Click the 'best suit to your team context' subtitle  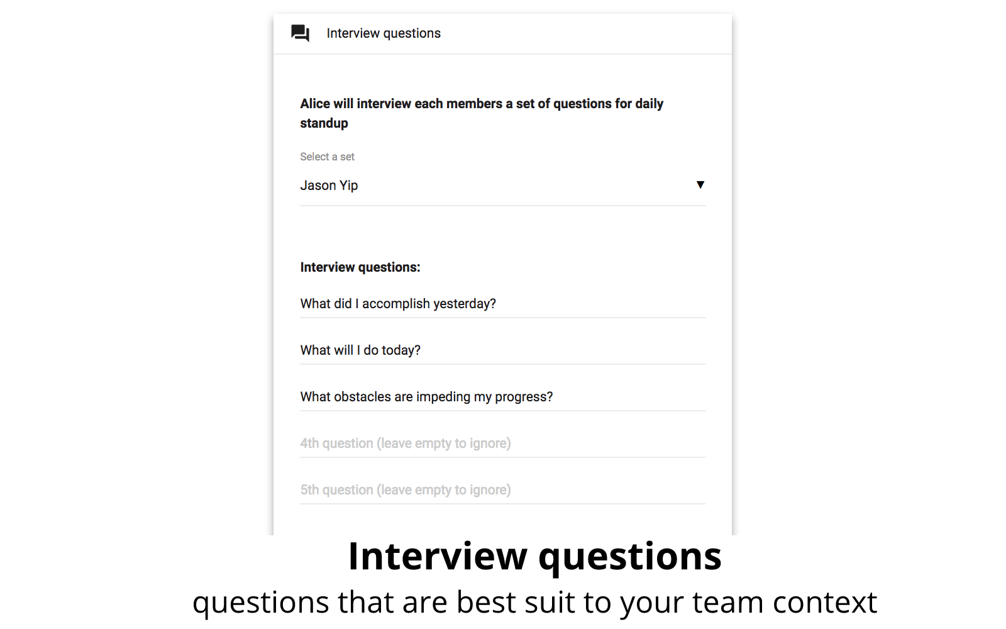(x=666, y=603)
